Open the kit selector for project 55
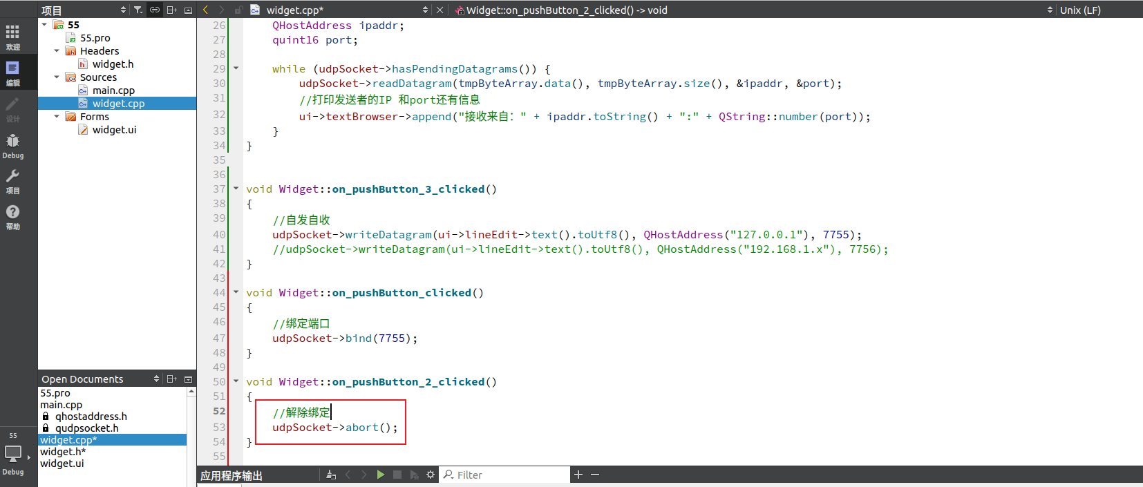1143x487 pixels. pyautogui.click(x=13, y=453)
